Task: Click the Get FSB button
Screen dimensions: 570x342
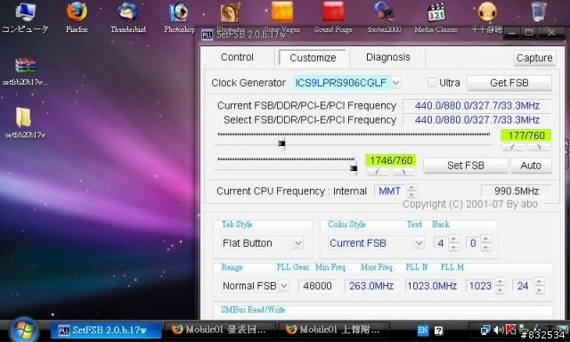Action: pyautogui.click(x=509, y=83)
